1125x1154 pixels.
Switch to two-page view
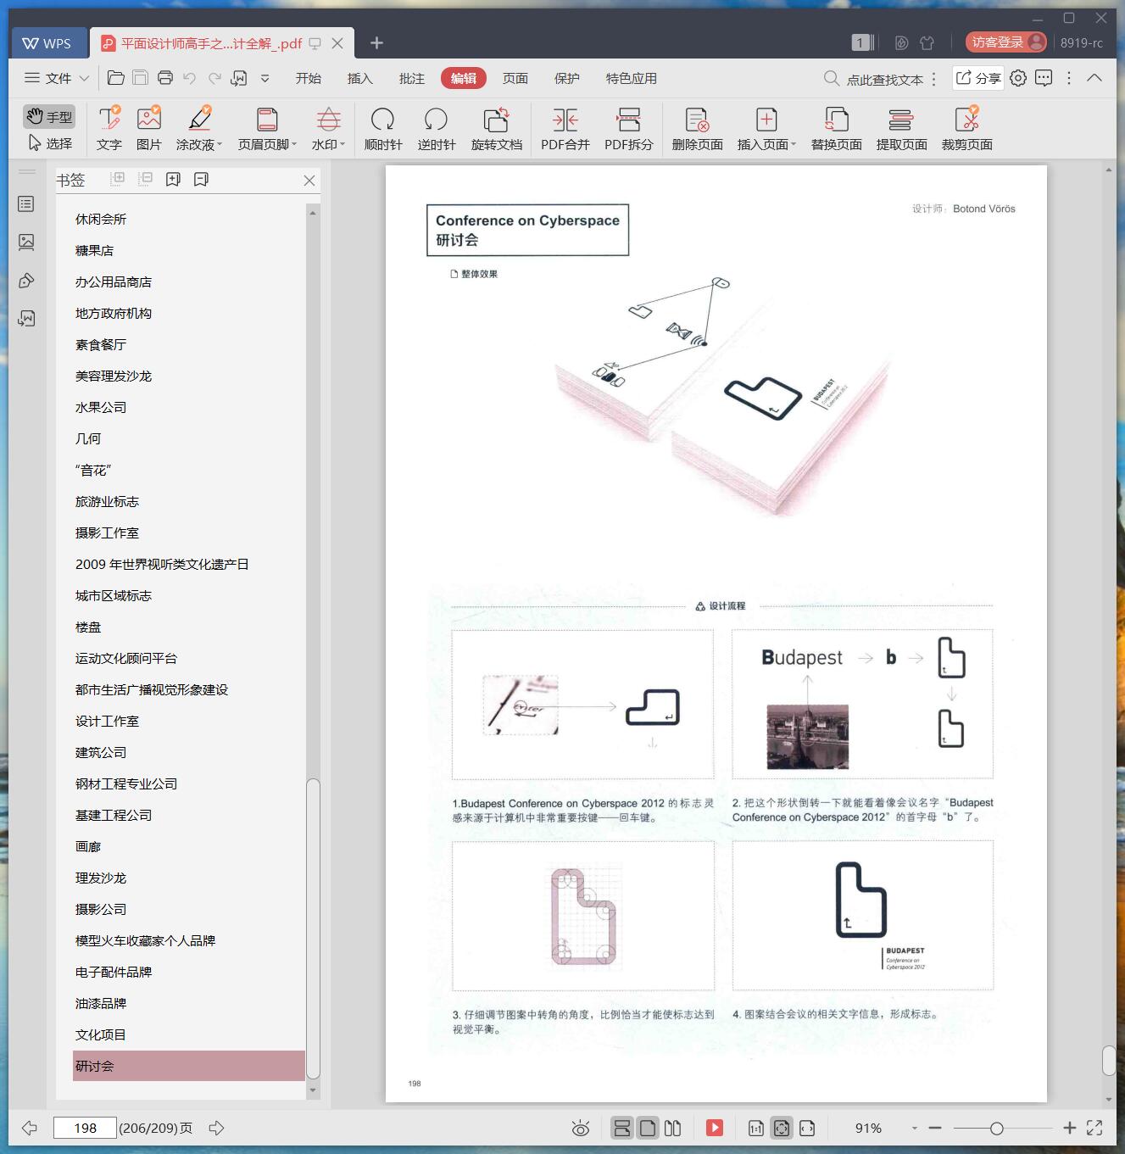coord(673,1128)
